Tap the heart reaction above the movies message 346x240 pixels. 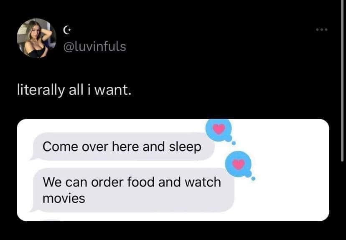click(x=239, y=164)
